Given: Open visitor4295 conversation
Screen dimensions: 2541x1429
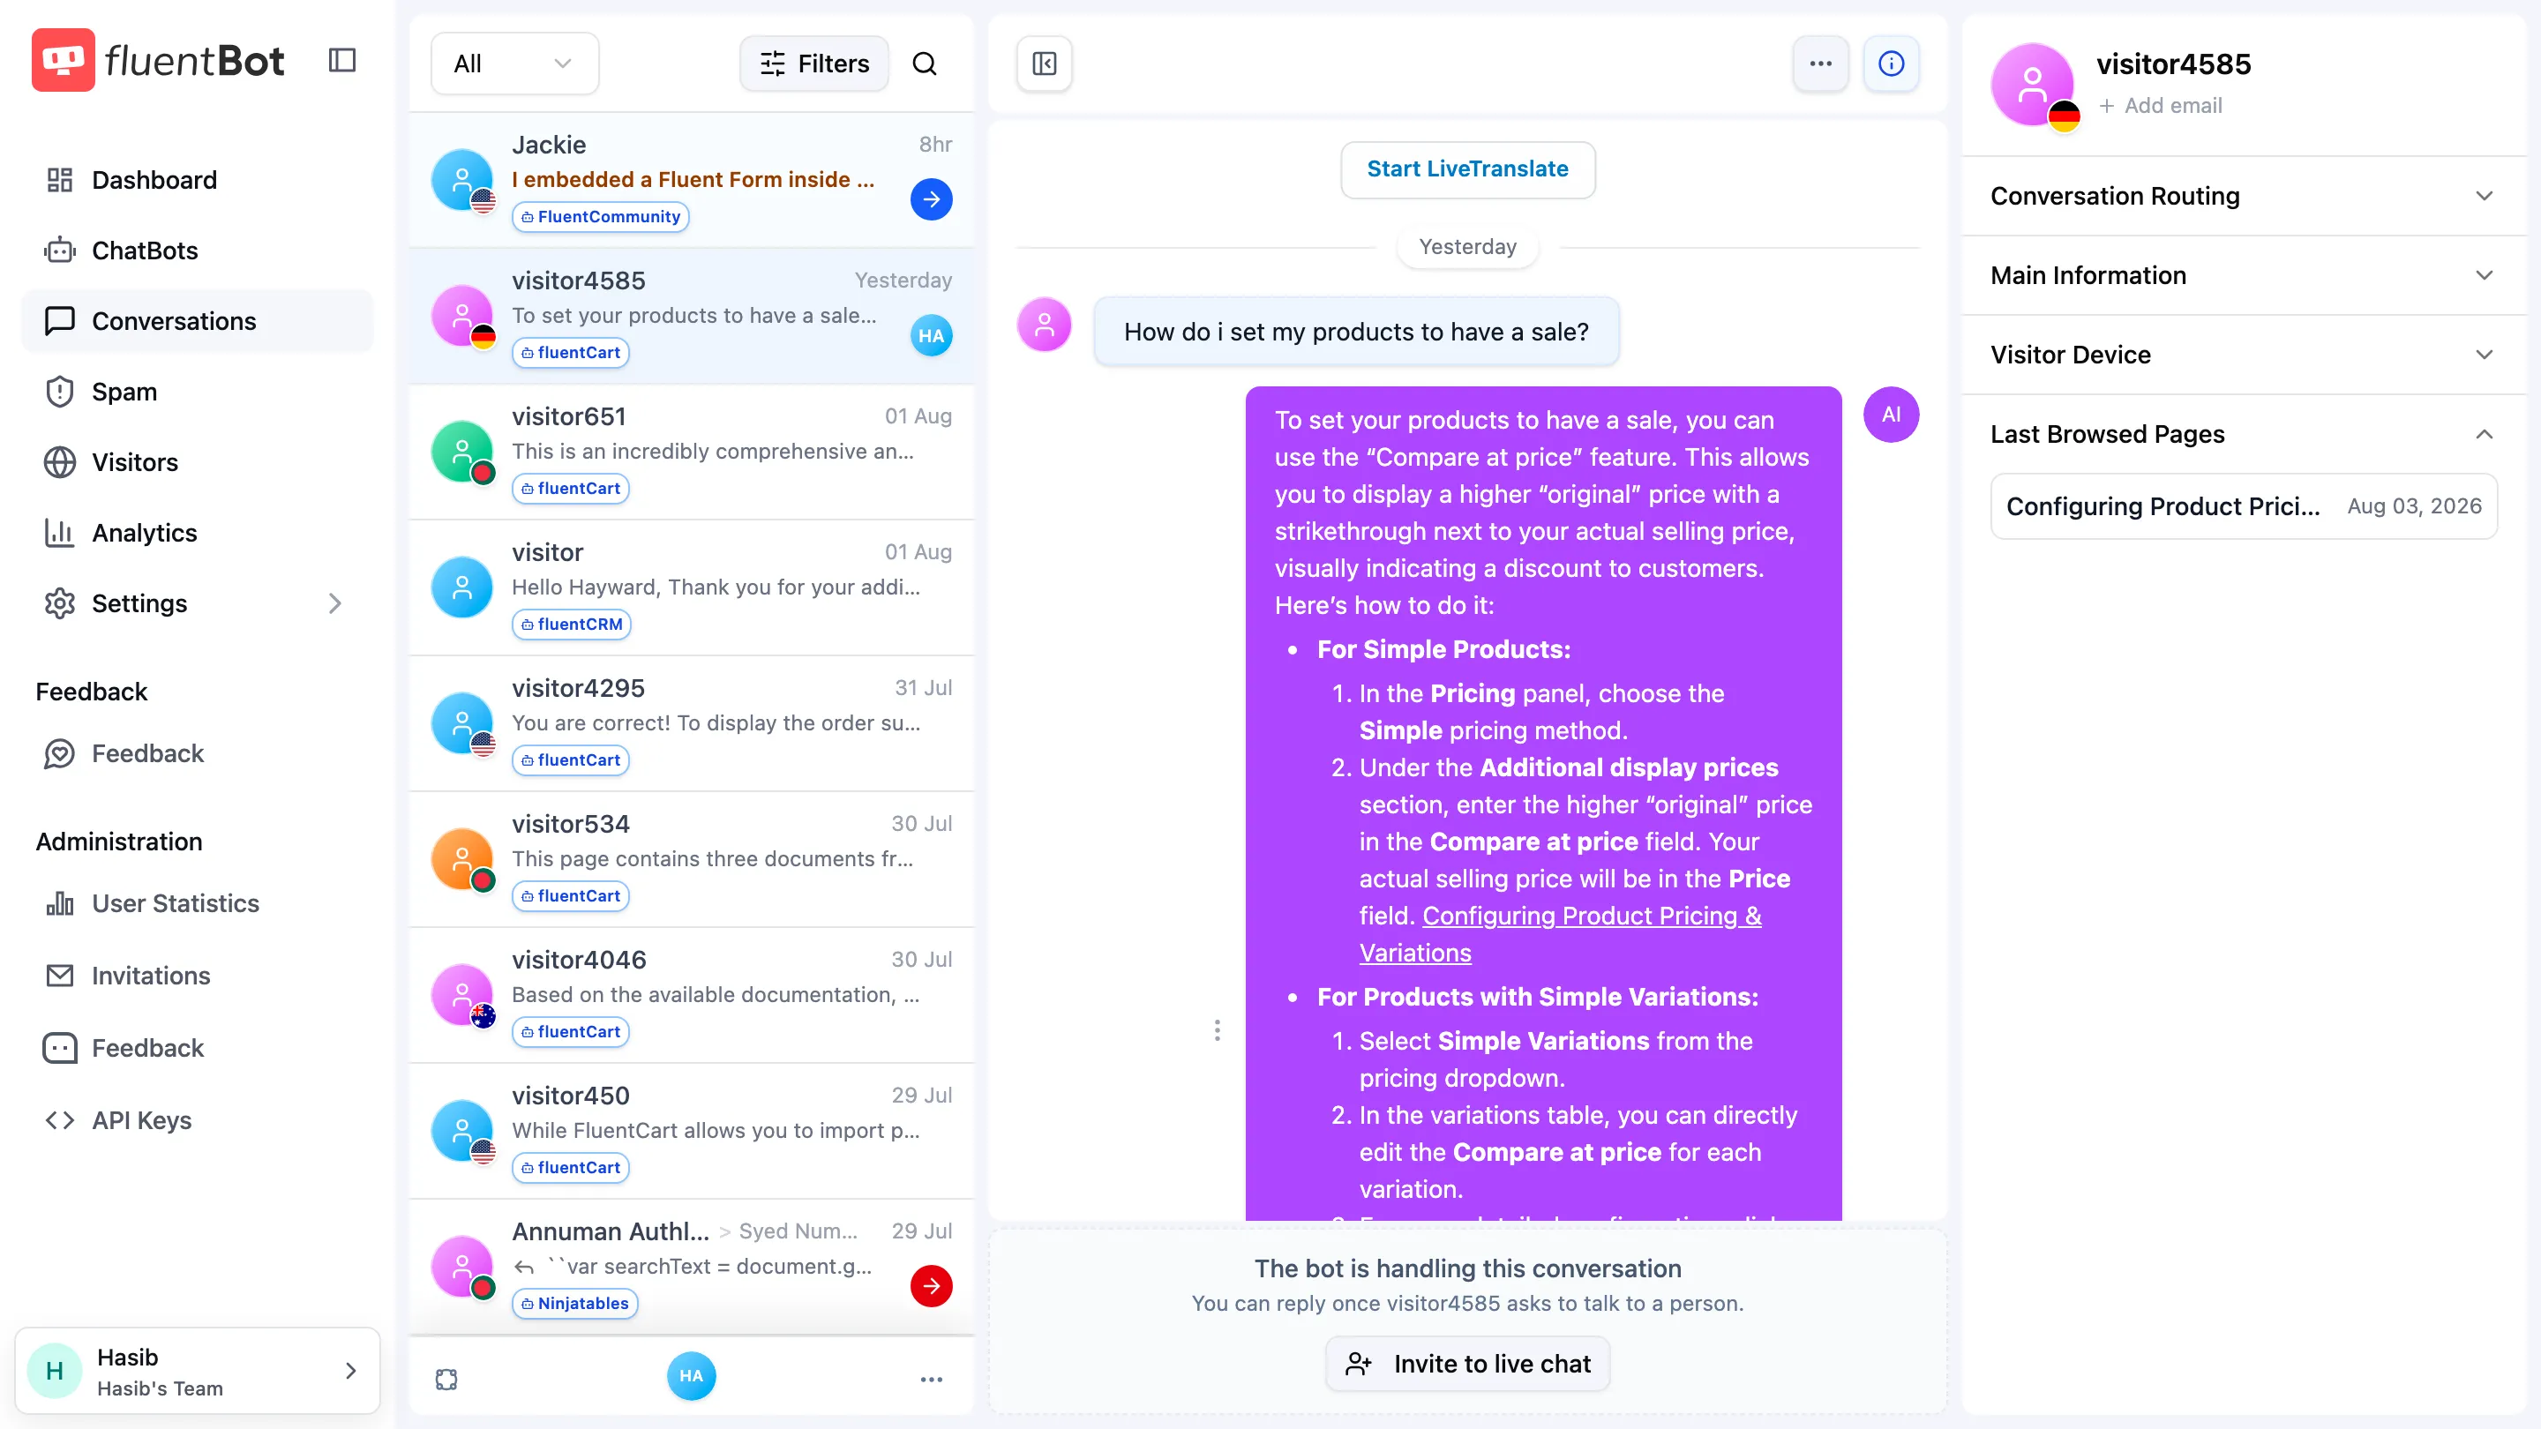Looking at the screenshot, I should click(x=692, y=724).
